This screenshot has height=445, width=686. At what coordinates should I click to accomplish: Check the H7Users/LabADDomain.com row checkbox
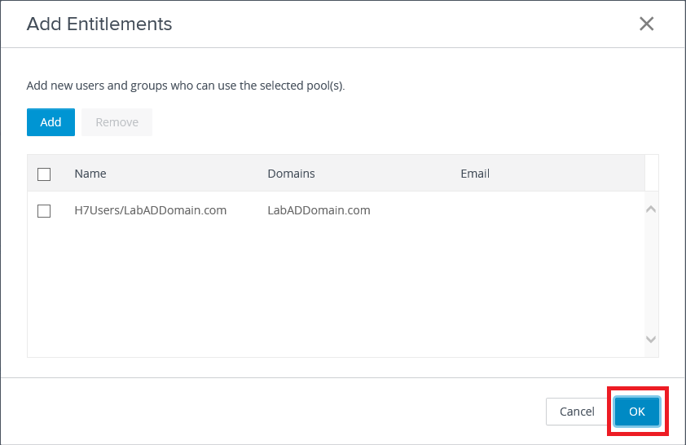pyautogui.click(x=44, y=211)
